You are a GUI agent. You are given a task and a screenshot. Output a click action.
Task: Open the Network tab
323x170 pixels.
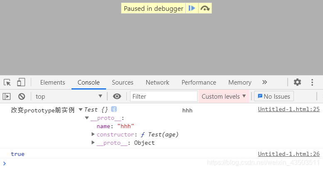pos(158,83)
